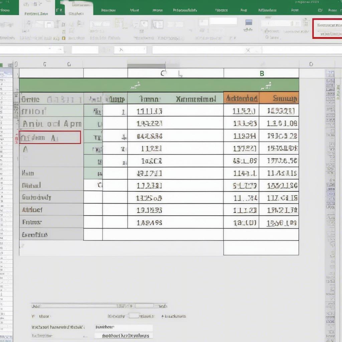This screenshot has width=342, height=342.
Task: Click the blue shaded icon in the ribbon
Action: [248, 22]
